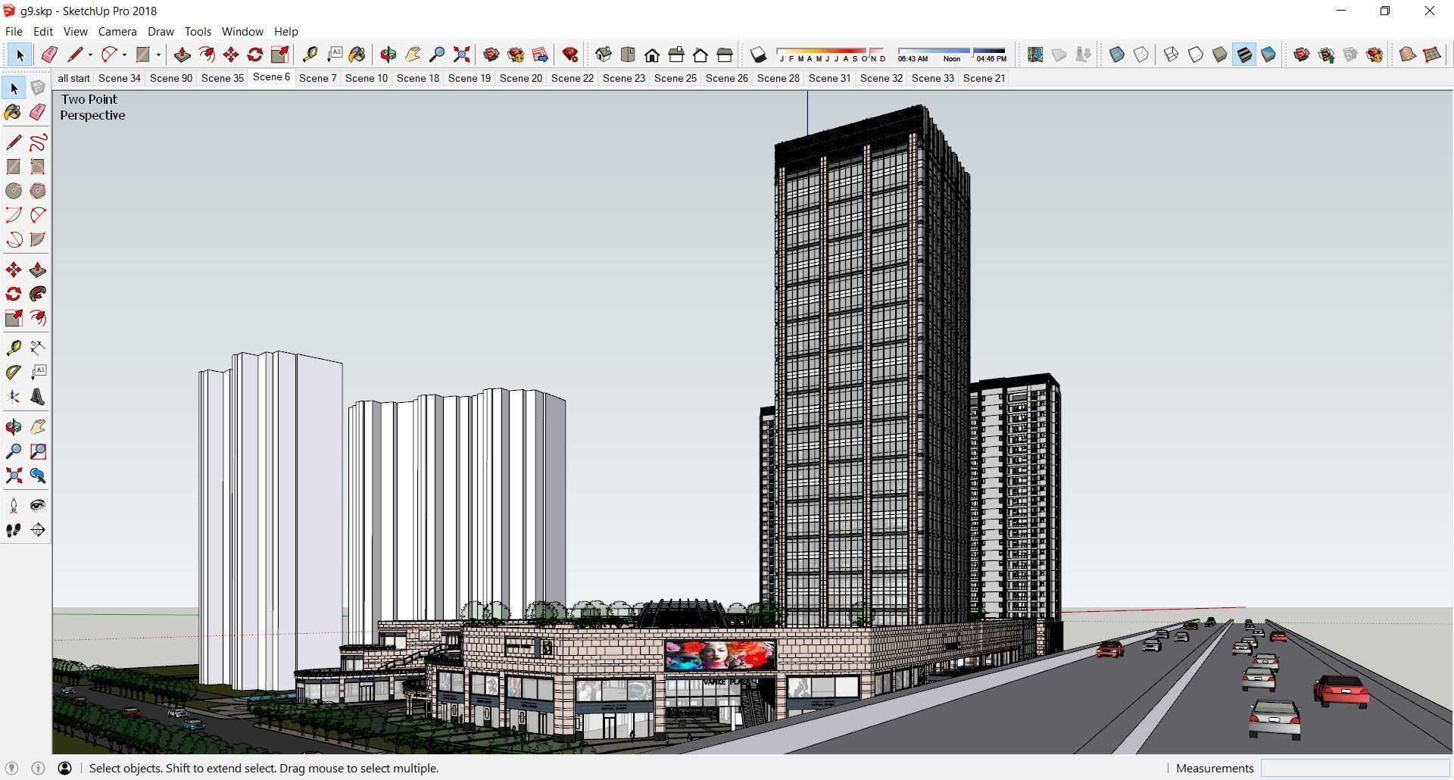1454x780 pixels.
Task: Click the billboard image on the building
Action: [720, 655]
